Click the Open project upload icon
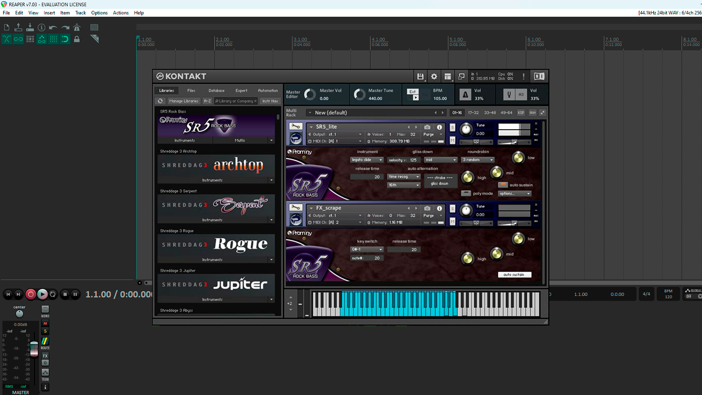 (19, 27)
